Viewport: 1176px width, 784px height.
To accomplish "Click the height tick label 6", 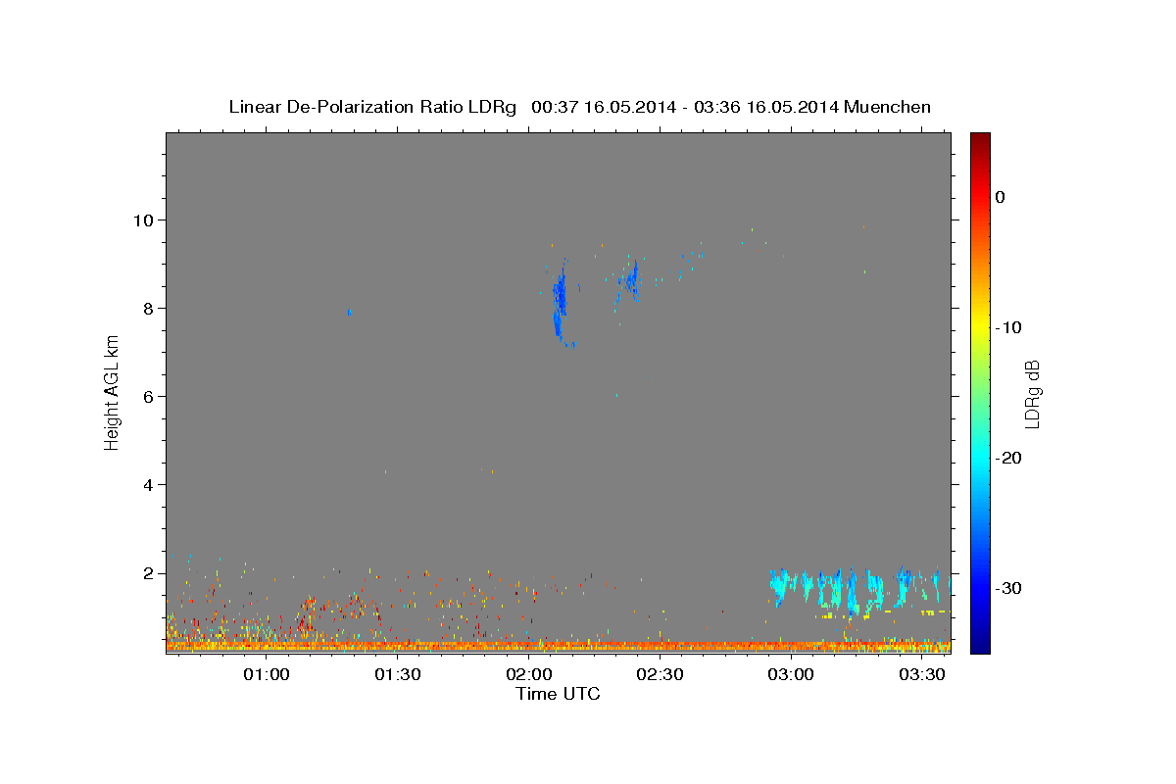I will click(149, 396).
